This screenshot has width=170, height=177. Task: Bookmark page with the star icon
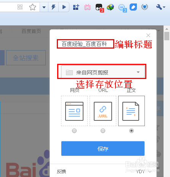point(32,7)
